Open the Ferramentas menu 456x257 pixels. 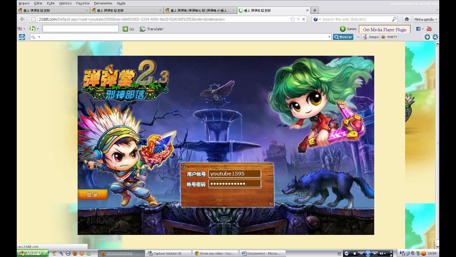(103, 3)
